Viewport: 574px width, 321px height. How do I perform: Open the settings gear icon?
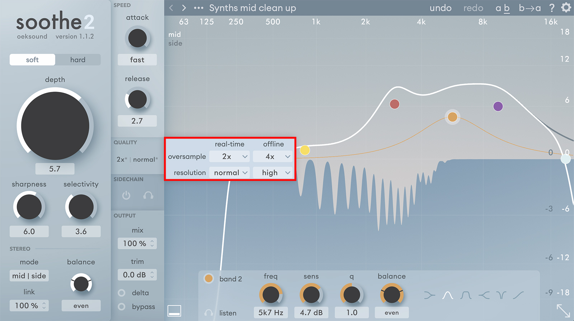566,8
